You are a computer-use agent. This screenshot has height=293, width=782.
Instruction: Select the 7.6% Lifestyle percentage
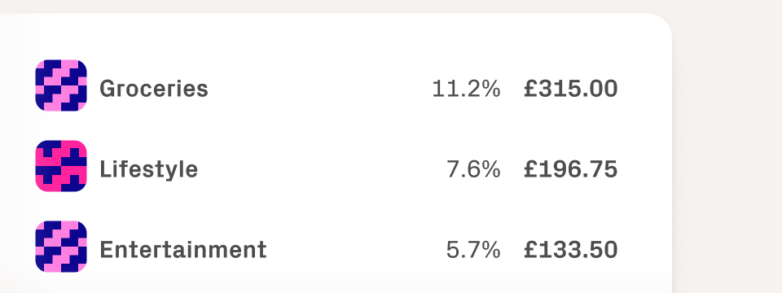pos(473,169)
